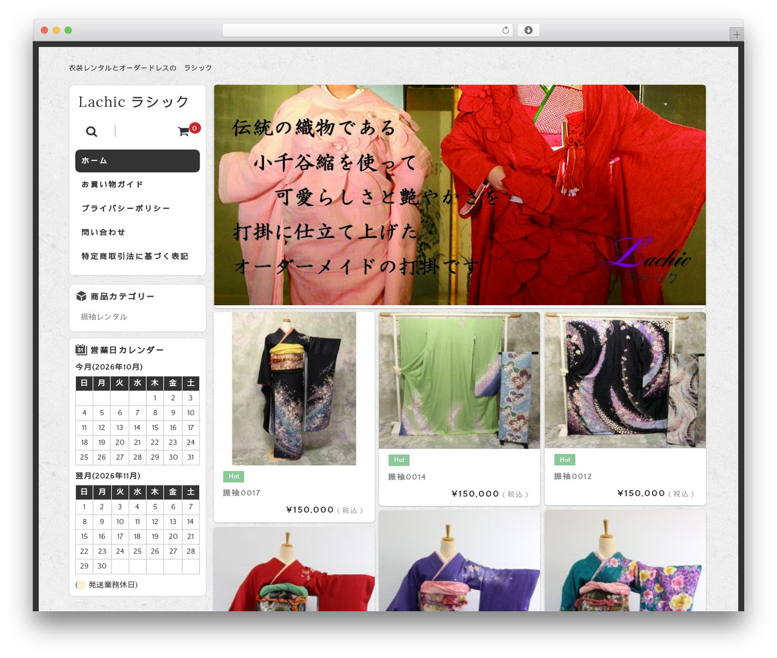Open a new tab with plus button
The width and height of the screenshot is (777, 658).
736,35
